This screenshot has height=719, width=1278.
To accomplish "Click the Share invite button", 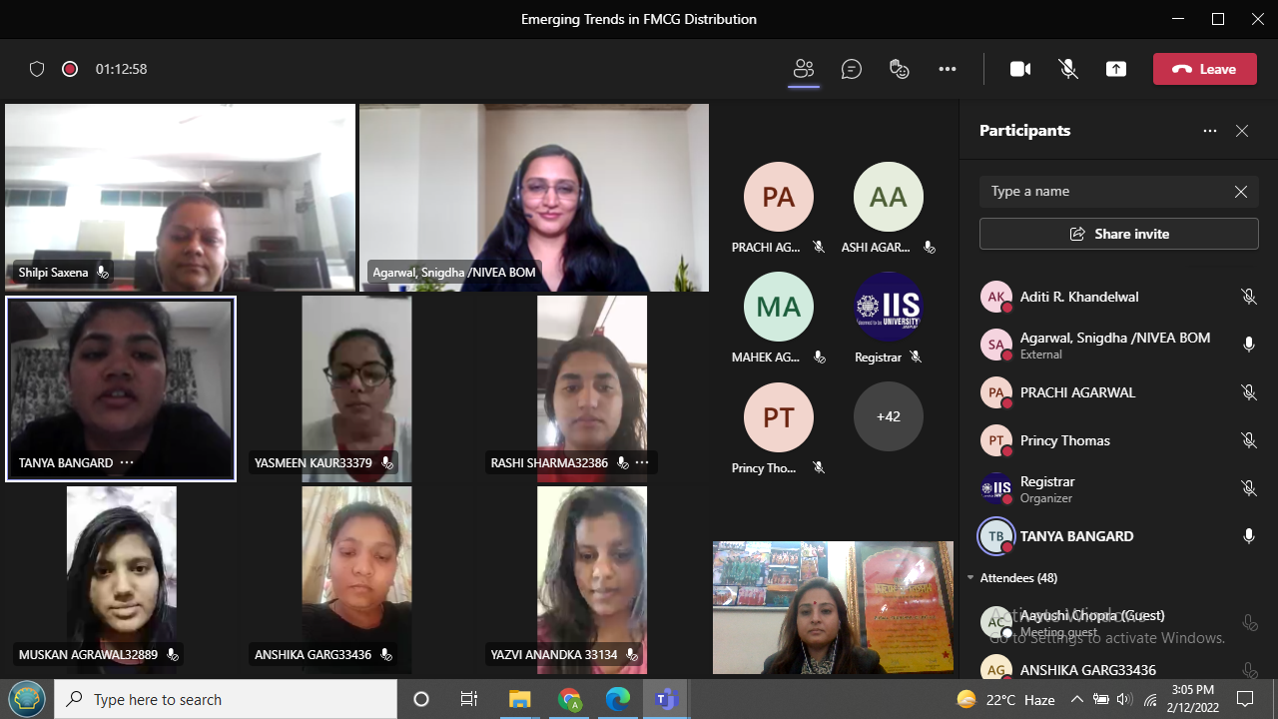I will 1118,234.
